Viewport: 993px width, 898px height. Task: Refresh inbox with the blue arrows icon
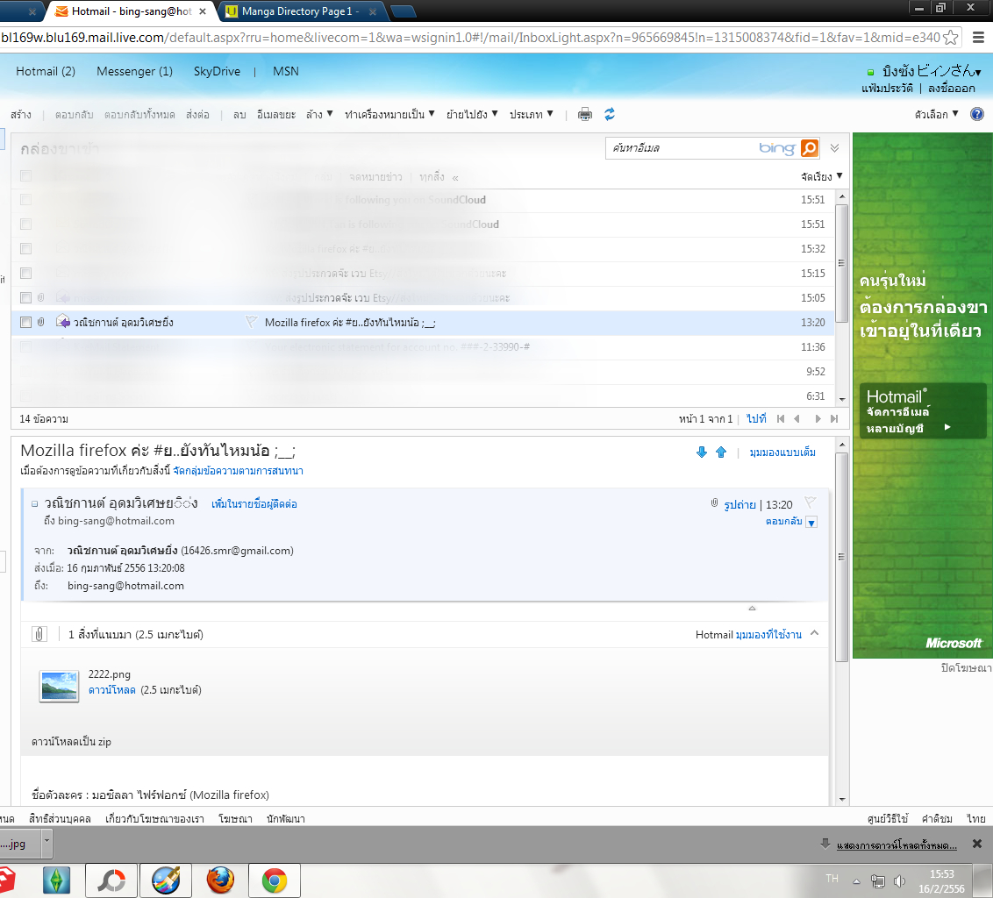point(610,114)
